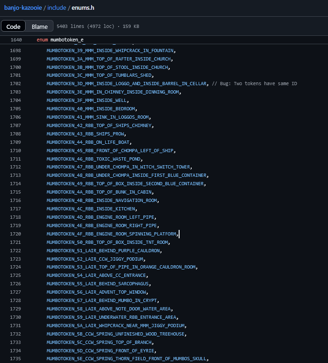
Task: Click MUMBOTOKEN_3E_MMM_IN_CHIMNEY_INSIDE_DINNING_ROOM
Action: point(113,92)
